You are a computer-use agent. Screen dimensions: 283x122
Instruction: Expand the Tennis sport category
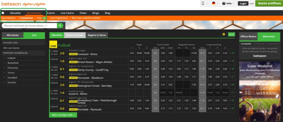[4, 73]
